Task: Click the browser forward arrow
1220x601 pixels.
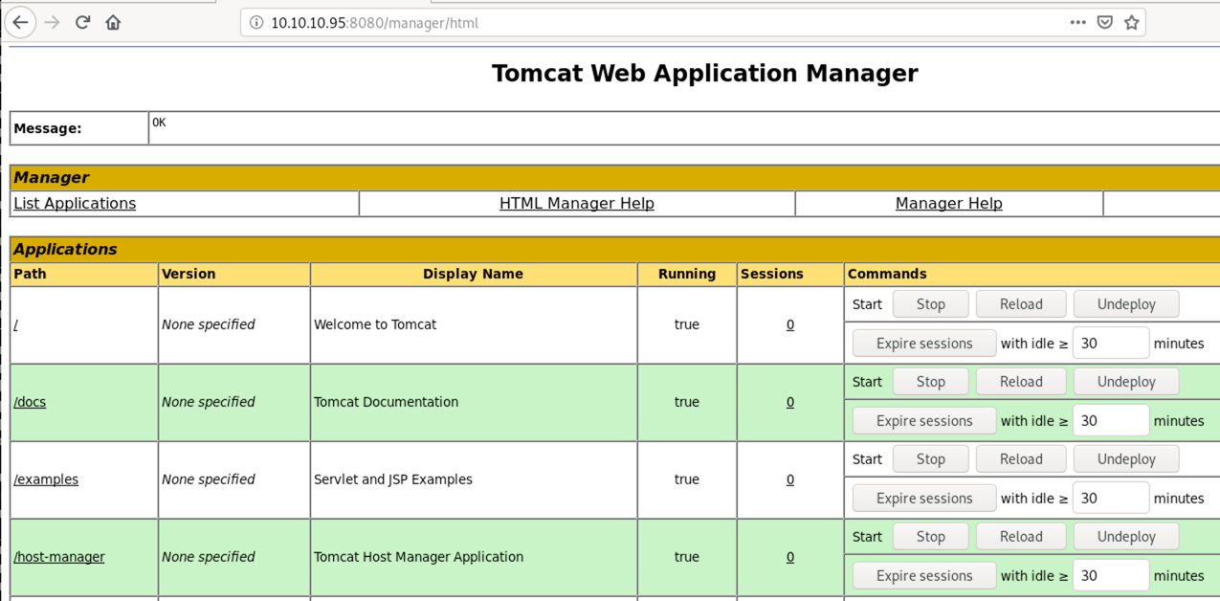Action: (53, 21)
